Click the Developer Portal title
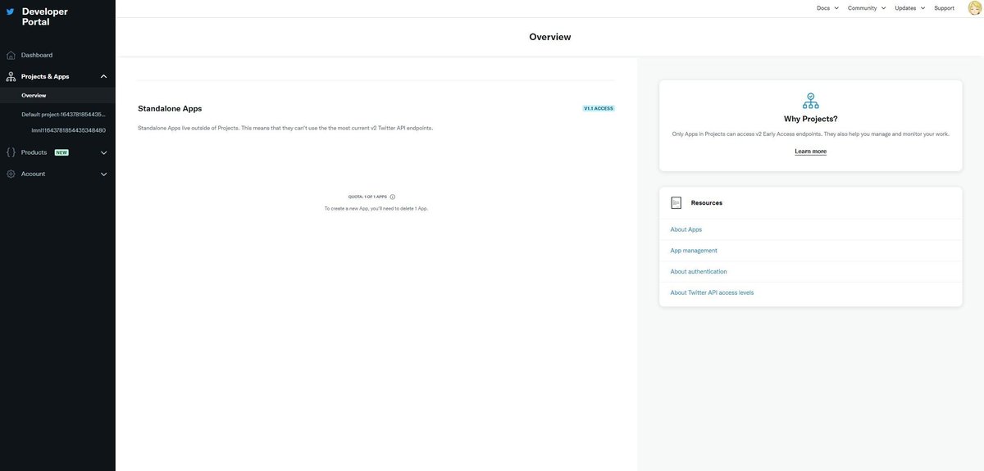984x471 pixels. pos(45,16)
